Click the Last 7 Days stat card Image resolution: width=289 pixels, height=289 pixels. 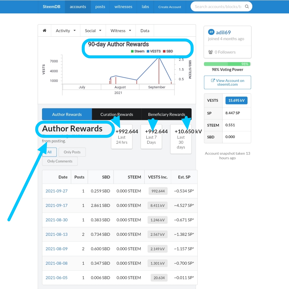pyautogui.click(x=151, y=136)
